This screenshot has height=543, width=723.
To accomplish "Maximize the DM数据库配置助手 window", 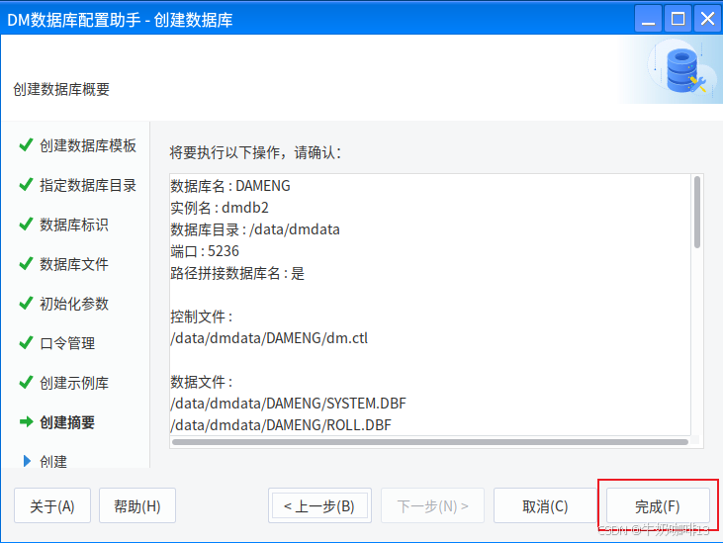I will 678,19.
